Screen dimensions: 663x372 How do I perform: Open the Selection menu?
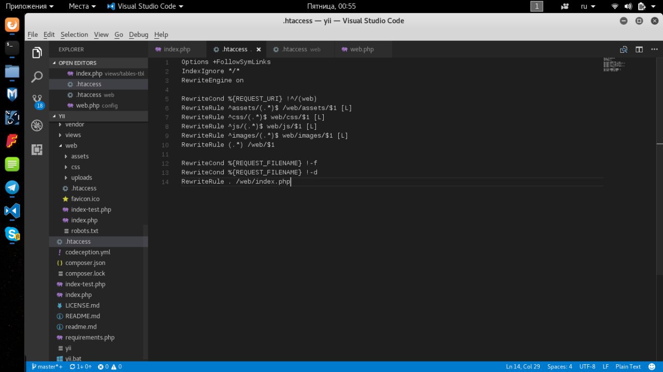tap(74, 35)
